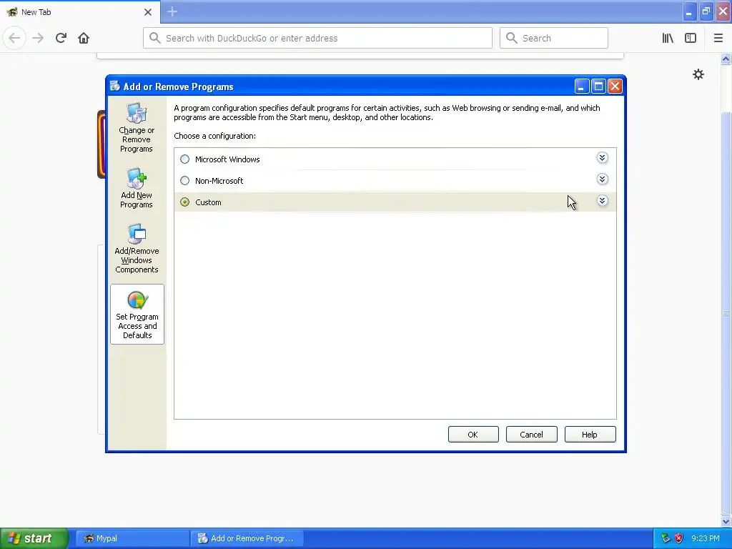Open New Tab page settings gear

(698, 74)
